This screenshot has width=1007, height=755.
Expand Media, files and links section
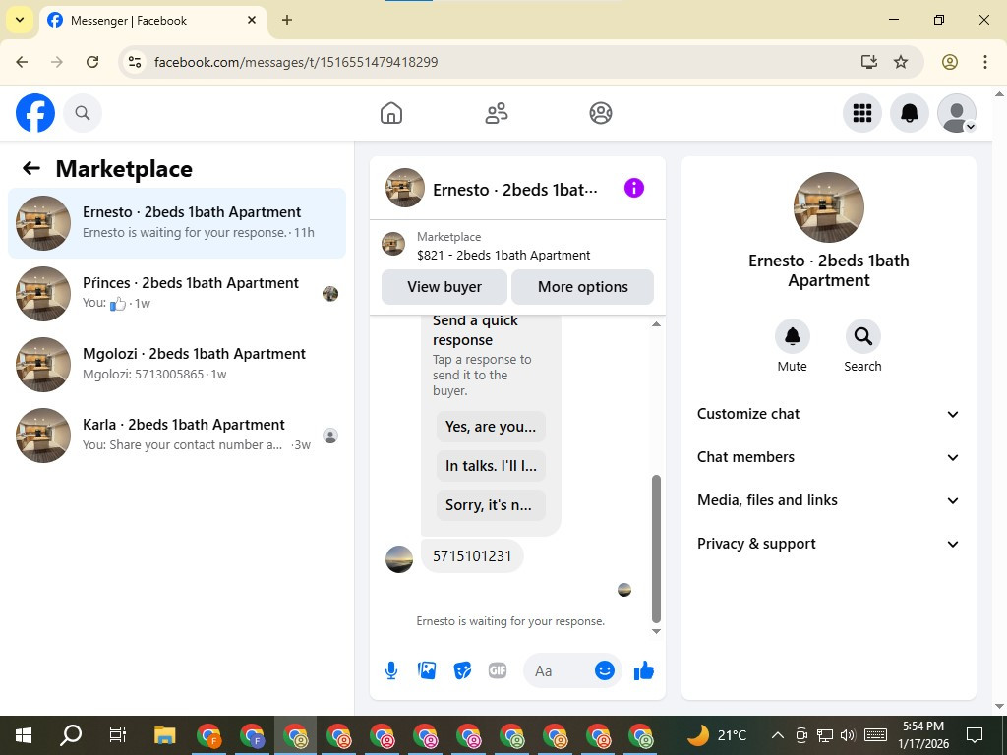tap(828, 500)
